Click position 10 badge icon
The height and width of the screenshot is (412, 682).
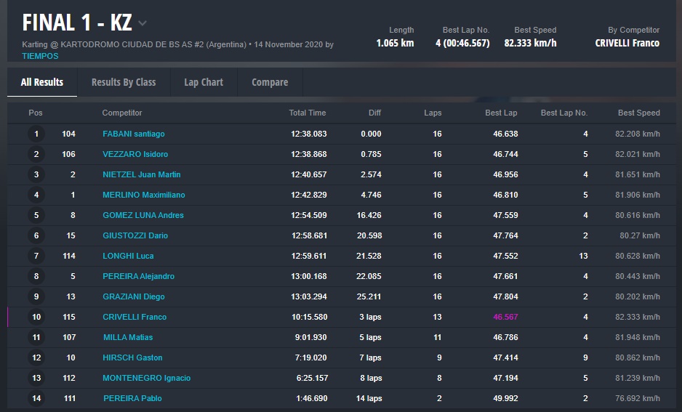36,317
